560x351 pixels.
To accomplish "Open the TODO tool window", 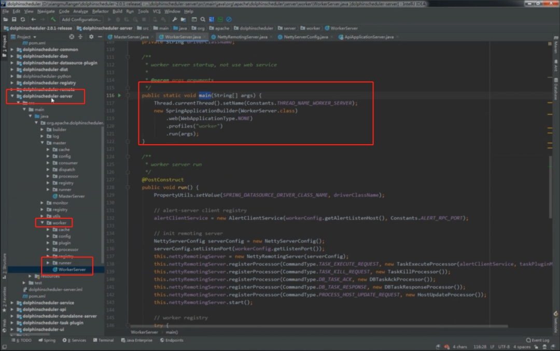I will click(21, 340).
